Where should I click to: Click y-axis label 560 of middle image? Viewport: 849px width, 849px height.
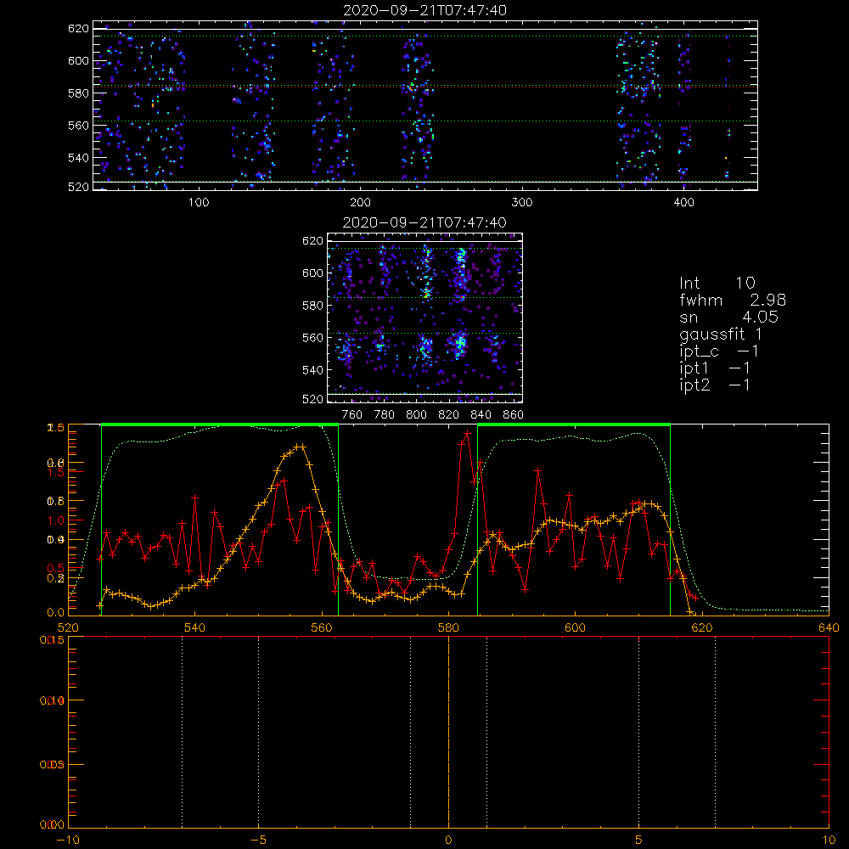pyautogui.click(x=313, y=338)
